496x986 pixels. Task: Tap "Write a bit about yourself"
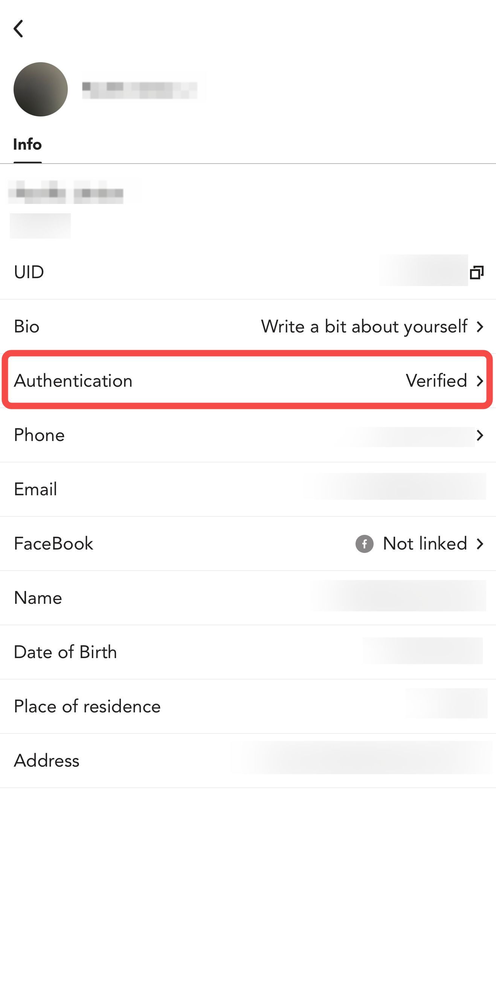point(364,326)
